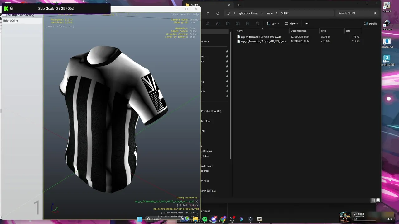Select 'Level Nation' sidebar folder
This screenshot has height=224, width=399.
[x=207, y=166]
